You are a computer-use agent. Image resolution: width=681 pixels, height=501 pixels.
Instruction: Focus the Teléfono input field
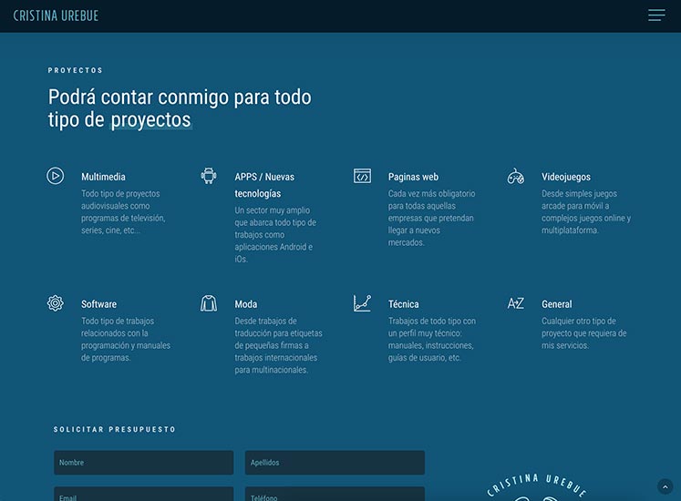tap(335, 494)
